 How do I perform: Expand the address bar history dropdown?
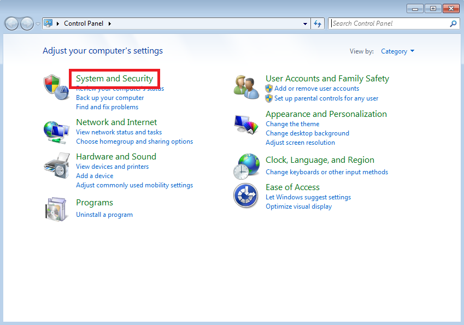(x=305, y=23)
